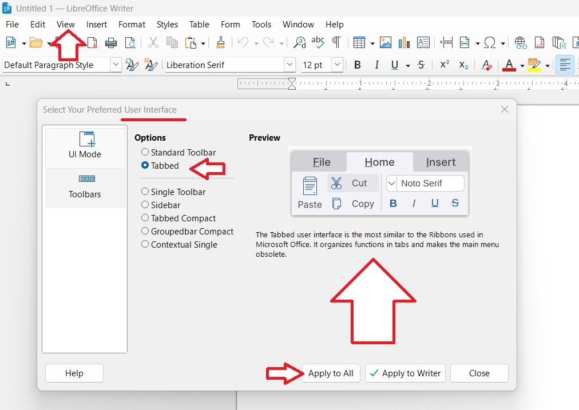This screenshot has height=410, width=579.
Task: Apply the yellow highlighting color
Action: click(534, 65)
